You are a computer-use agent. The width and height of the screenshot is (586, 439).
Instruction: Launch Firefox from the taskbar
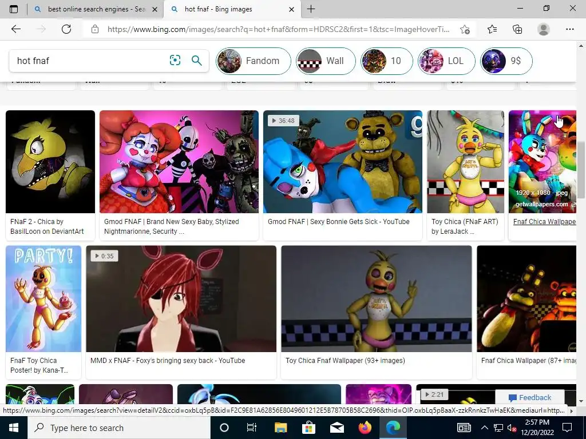coord(365,428)
